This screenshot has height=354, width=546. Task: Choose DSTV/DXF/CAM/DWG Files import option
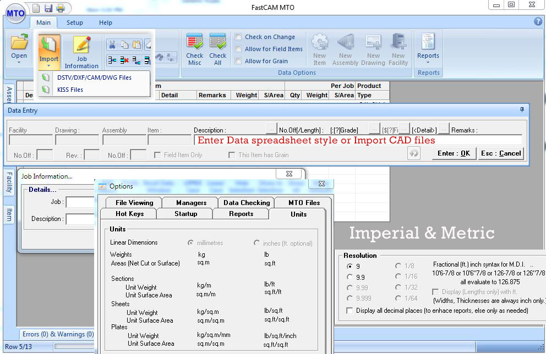pos(94,78)
